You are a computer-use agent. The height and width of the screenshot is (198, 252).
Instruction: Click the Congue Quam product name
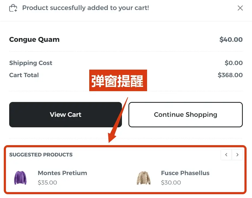click(34, 40)
